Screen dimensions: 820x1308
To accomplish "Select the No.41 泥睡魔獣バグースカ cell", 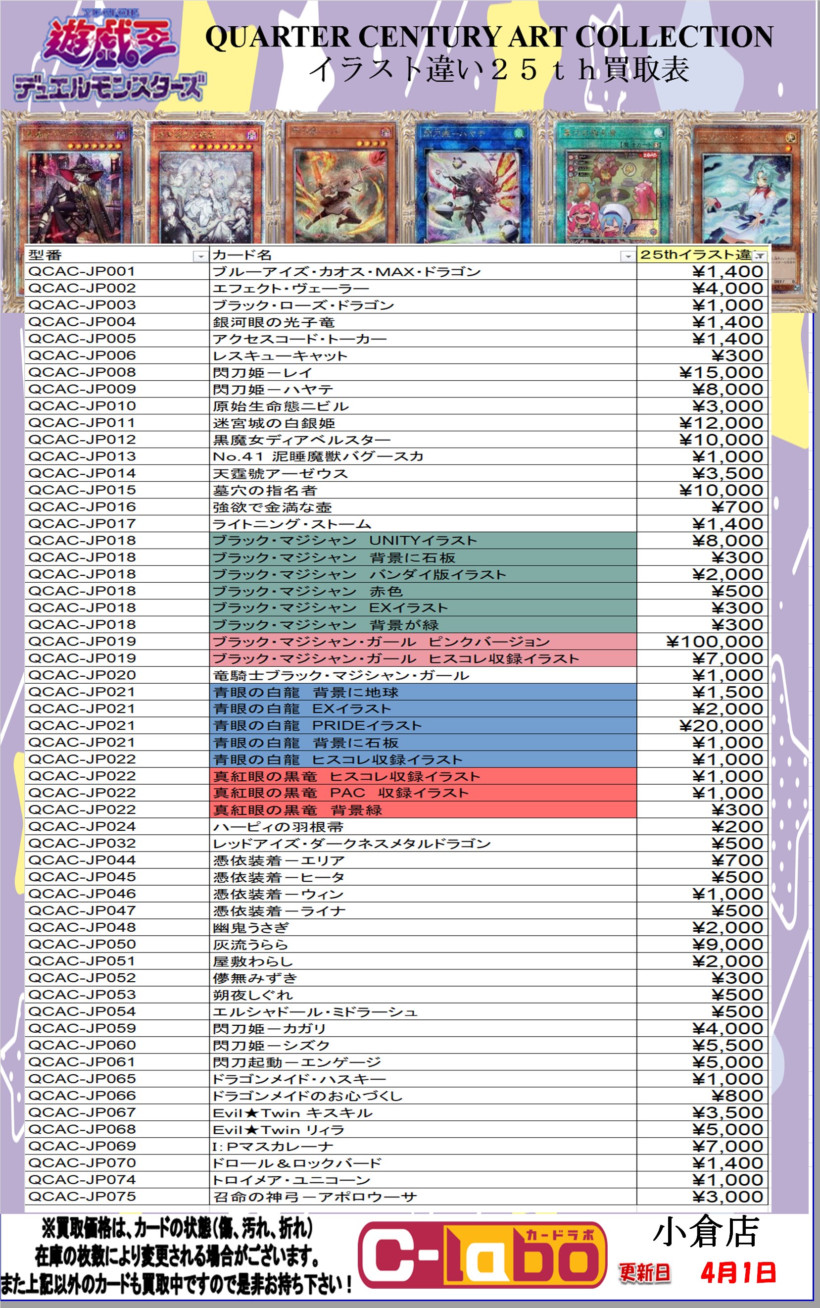I will point(423,457).
